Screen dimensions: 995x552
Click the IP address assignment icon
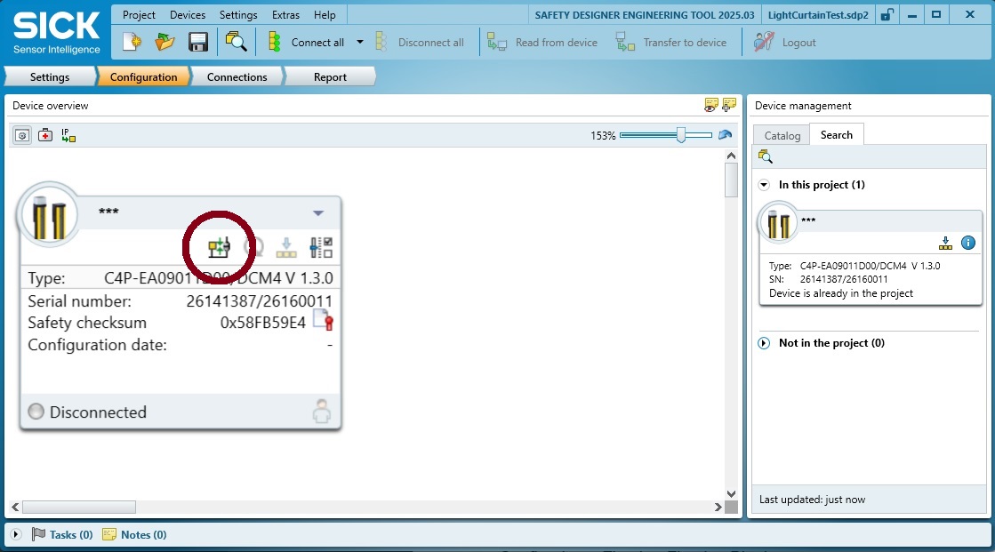tap(68, 135)
